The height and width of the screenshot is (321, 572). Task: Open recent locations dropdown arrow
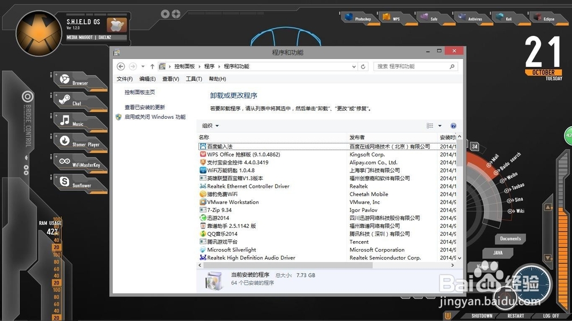[143, 66]
